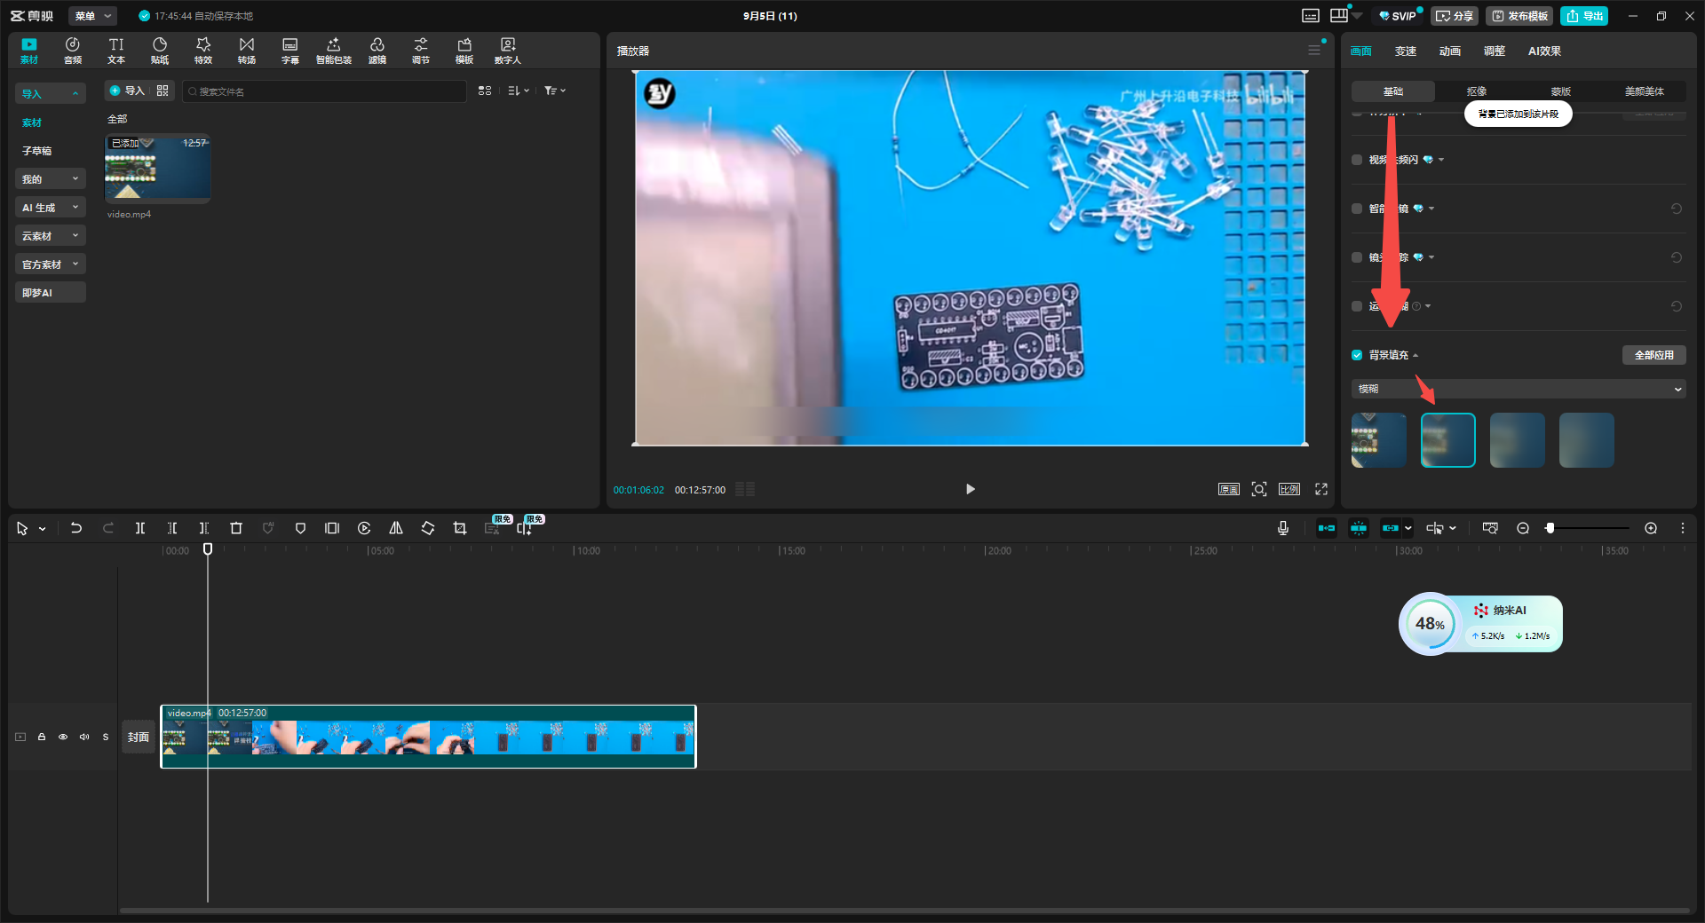Open the media sort order dropdown

[x=519, y=91]
